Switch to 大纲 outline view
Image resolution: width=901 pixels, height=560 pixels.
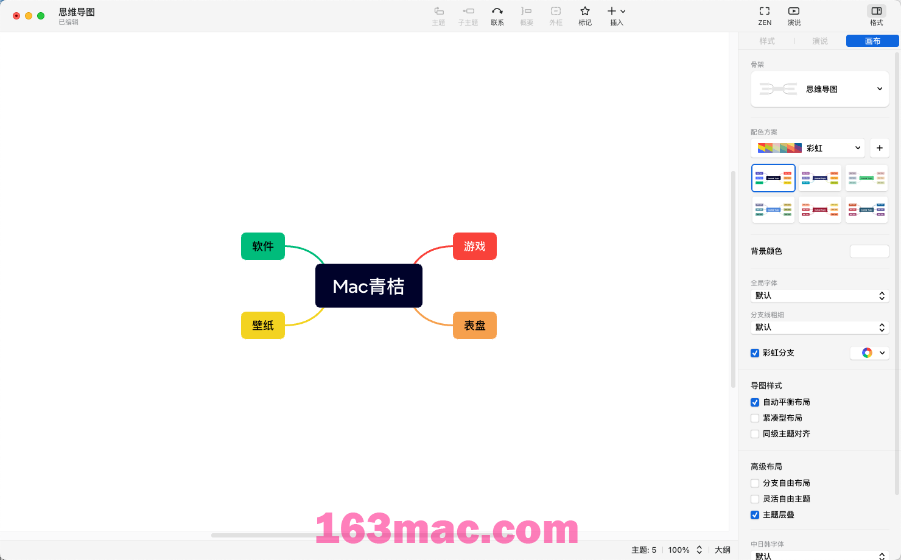[723, 550]
